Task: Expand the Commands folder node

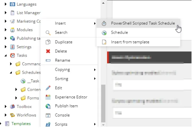Action: click(11, 64)
